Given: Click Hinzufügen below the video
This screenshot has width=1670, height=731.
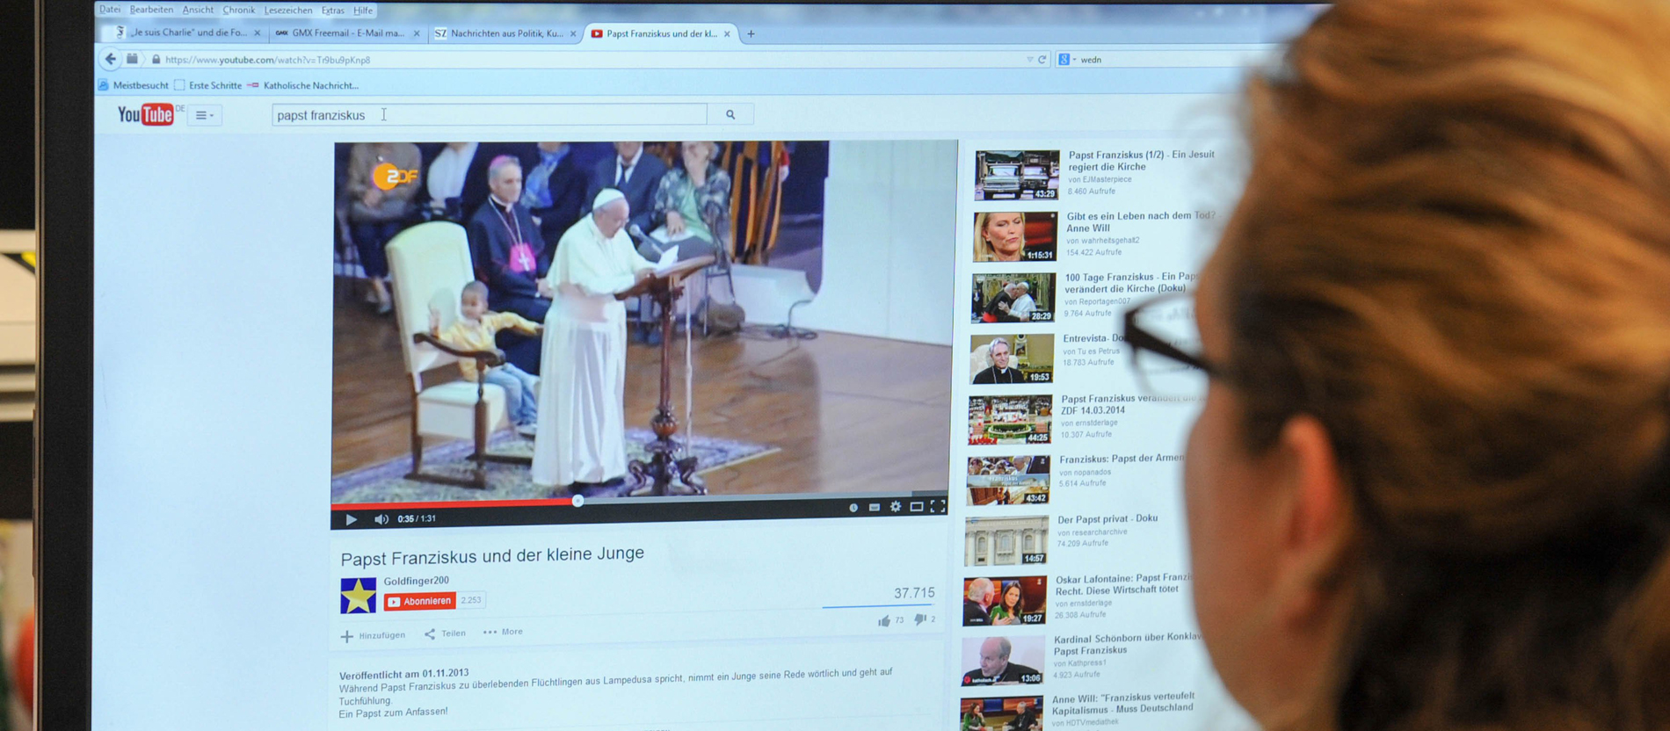Looking at the screenshot, I should (374, 635).
